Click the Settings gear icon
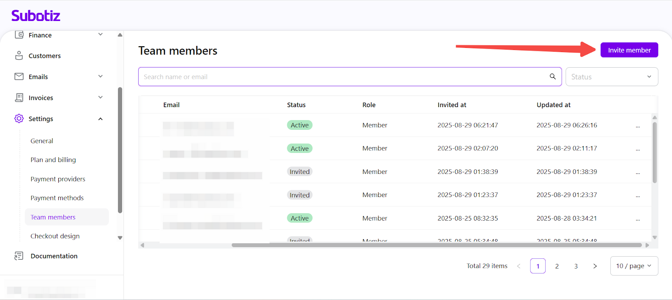 [x=19, y=118]
